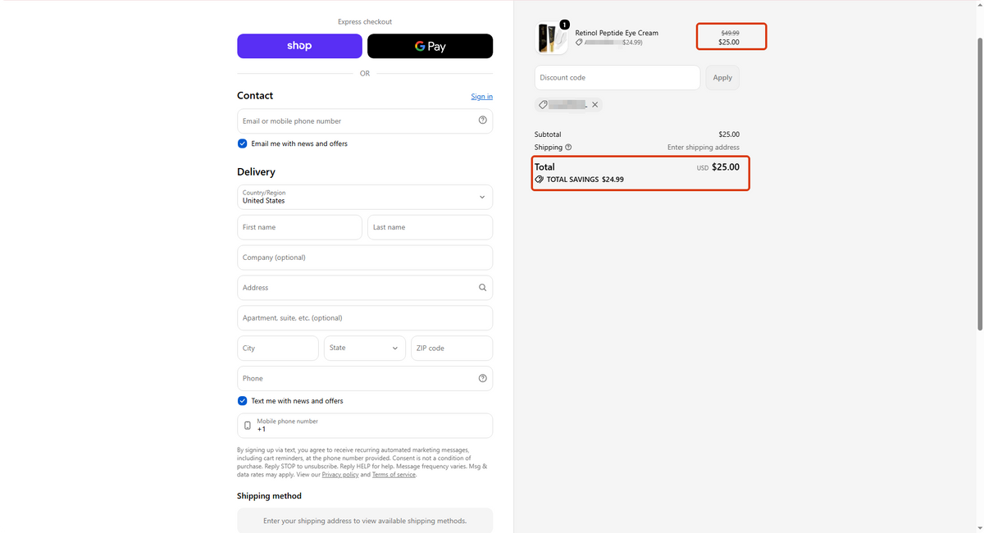Click the mobile phone icon beside +1
Screen dimensions: 984x533
pyautogui.click(x=248, y=426)
